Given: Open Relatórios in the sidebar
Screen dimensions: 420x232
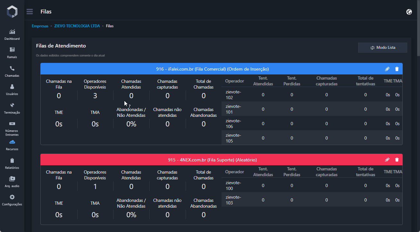Looking at the screenshot, I should pyautogui.click(x=12, y=163).
